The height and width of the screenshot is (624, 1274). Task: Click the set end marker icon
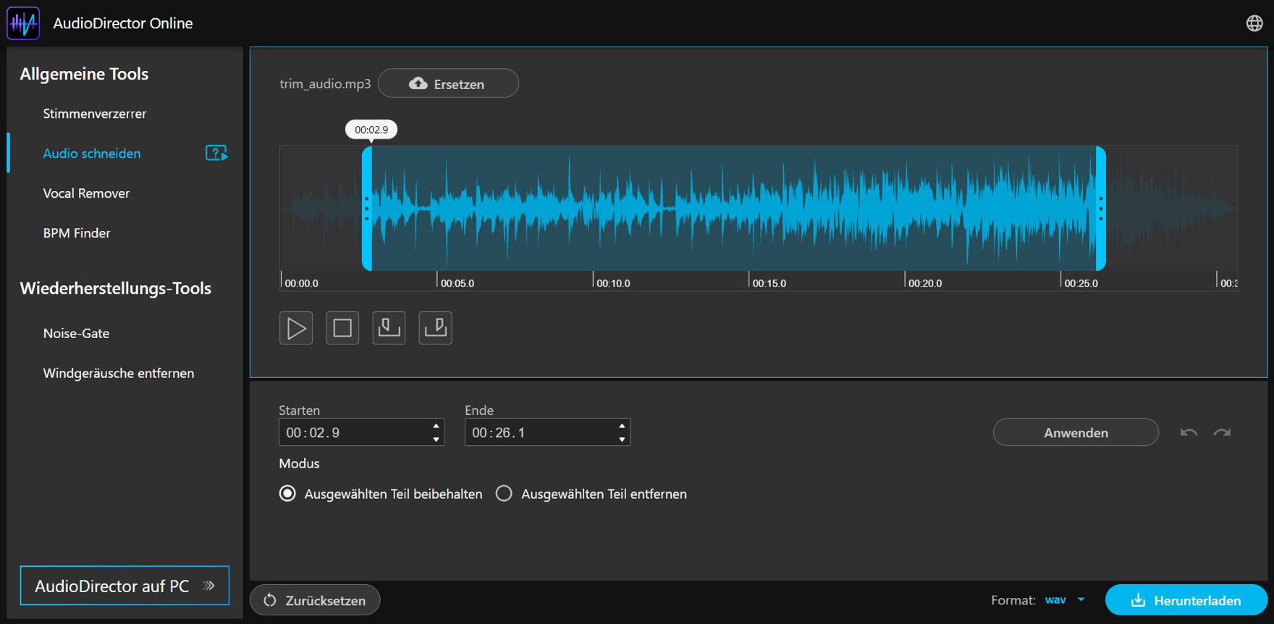click(x=435, y=328)
